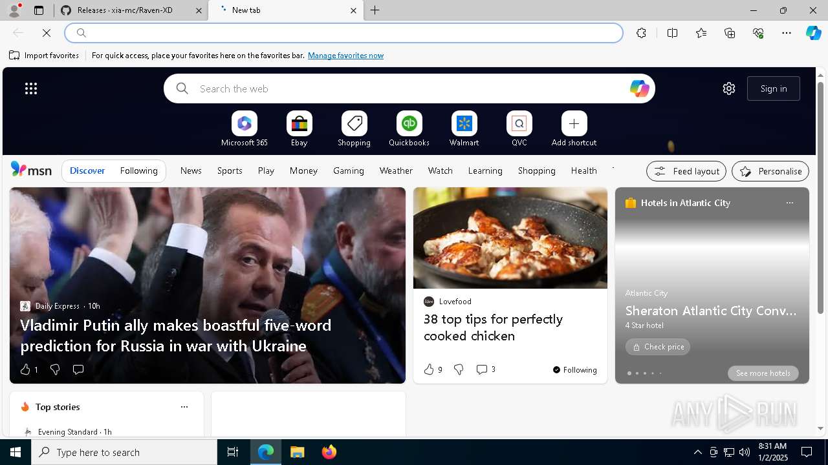The width and height of the screenshot is (828, 465).
Task: Select the Discover feed tab
Action: coord(87,170)
